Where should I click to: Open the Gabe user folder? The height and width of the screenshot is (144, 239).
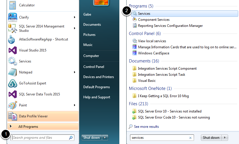87,14
